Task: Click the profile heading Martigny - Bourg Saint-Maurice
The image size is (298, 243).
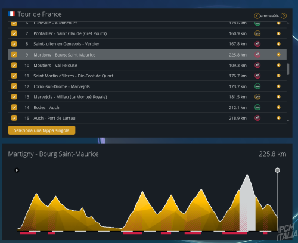Action: [x=53, y=154]
